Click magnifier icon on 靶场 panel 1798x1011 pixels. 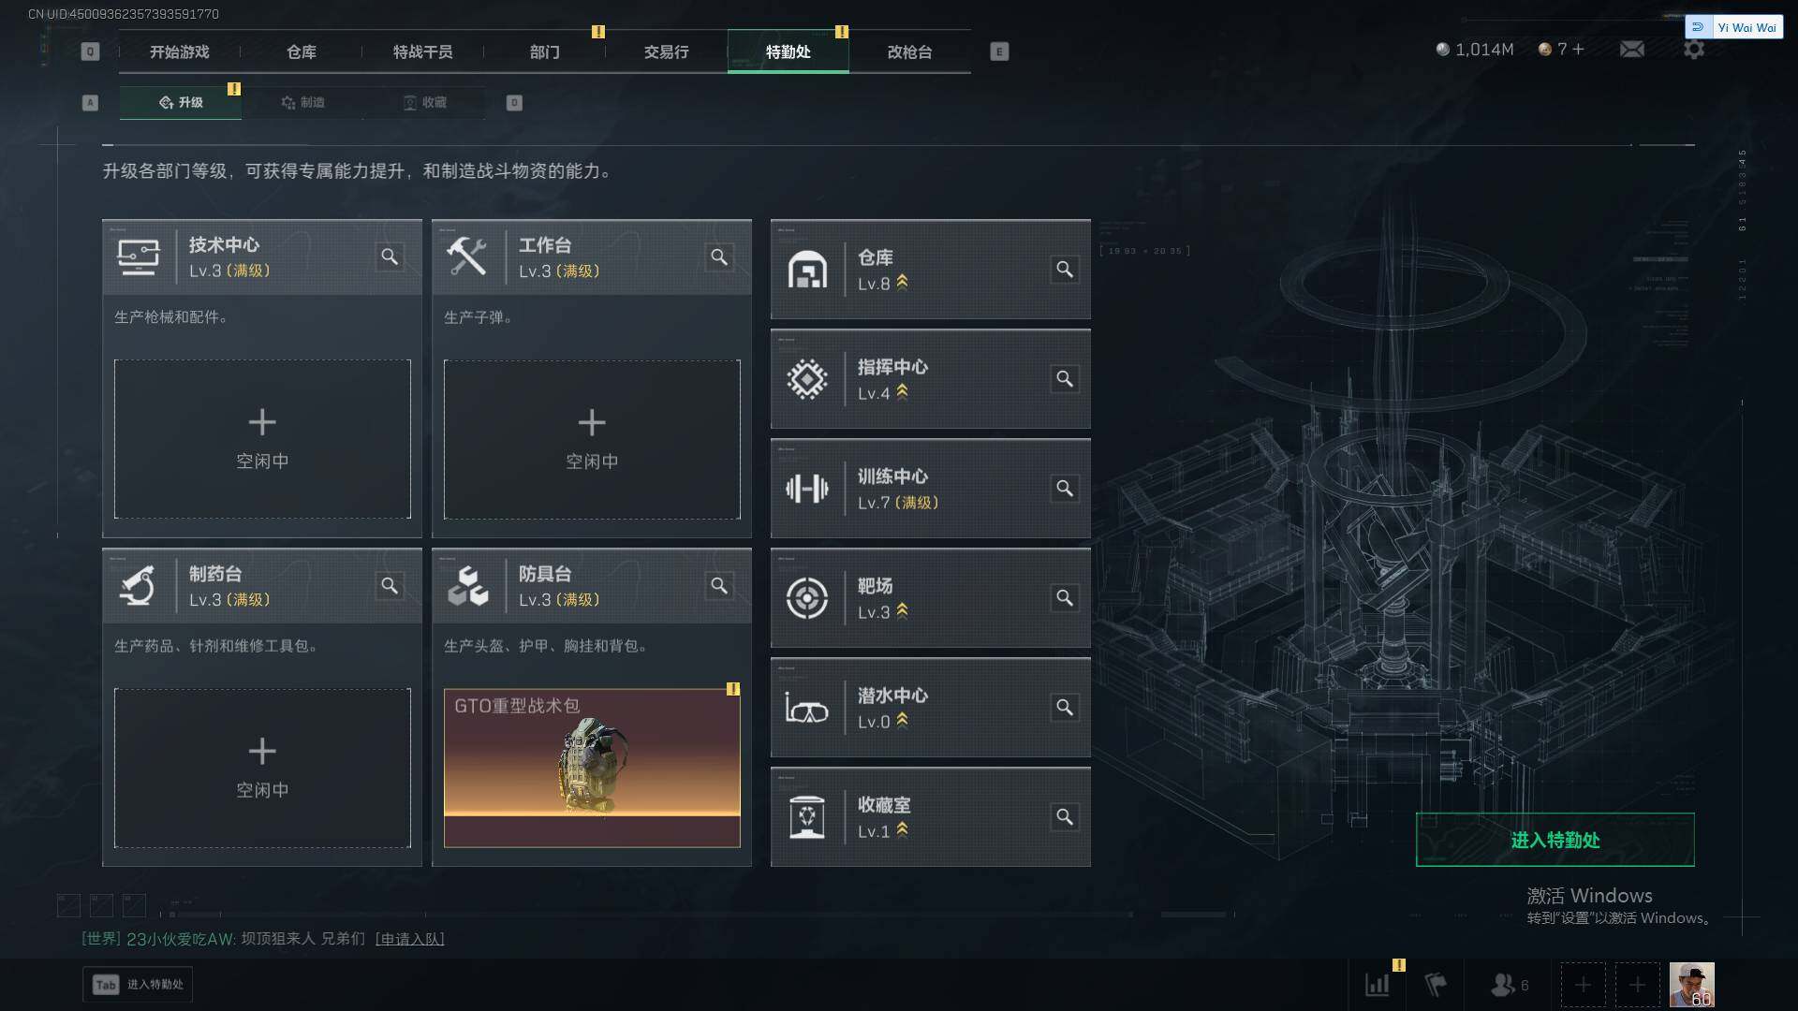(x=1065, y=598)
